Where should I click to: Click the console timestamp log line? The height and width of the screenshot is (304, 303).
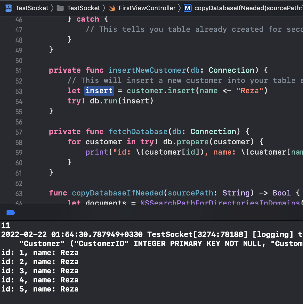[x=152, y=234]
